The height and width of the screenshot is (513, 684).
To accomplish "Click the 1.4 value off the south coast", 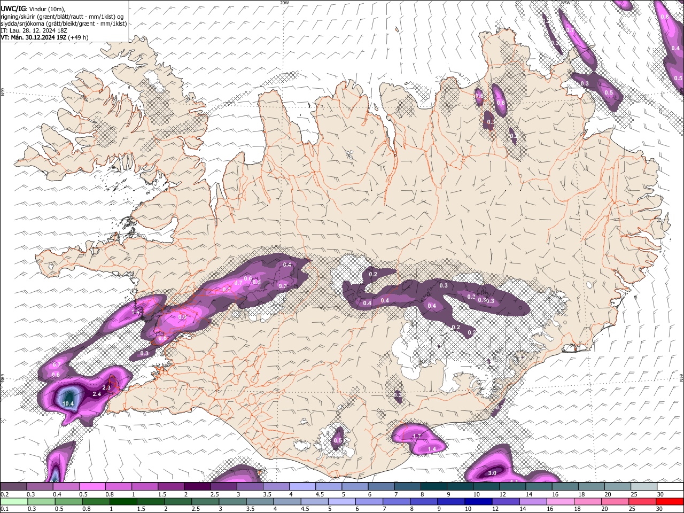I will 433,449.
